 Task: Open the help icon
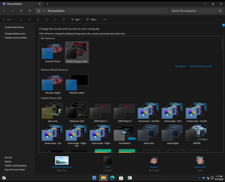coord(223,25)
